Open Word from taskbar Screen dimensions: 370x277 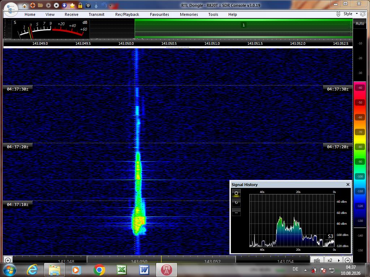(x=144, y=270)
